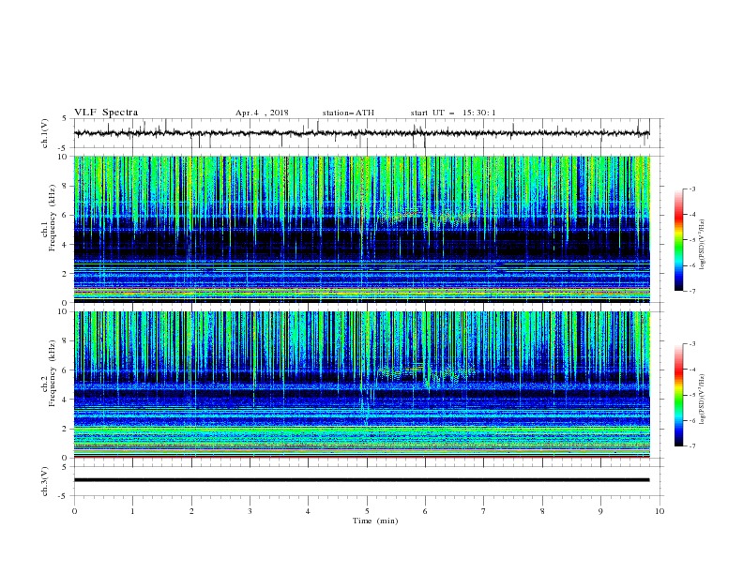Click the "Time (min)" axis title
This screenshot has height=574, width=743.
click(x=375, y=521)
